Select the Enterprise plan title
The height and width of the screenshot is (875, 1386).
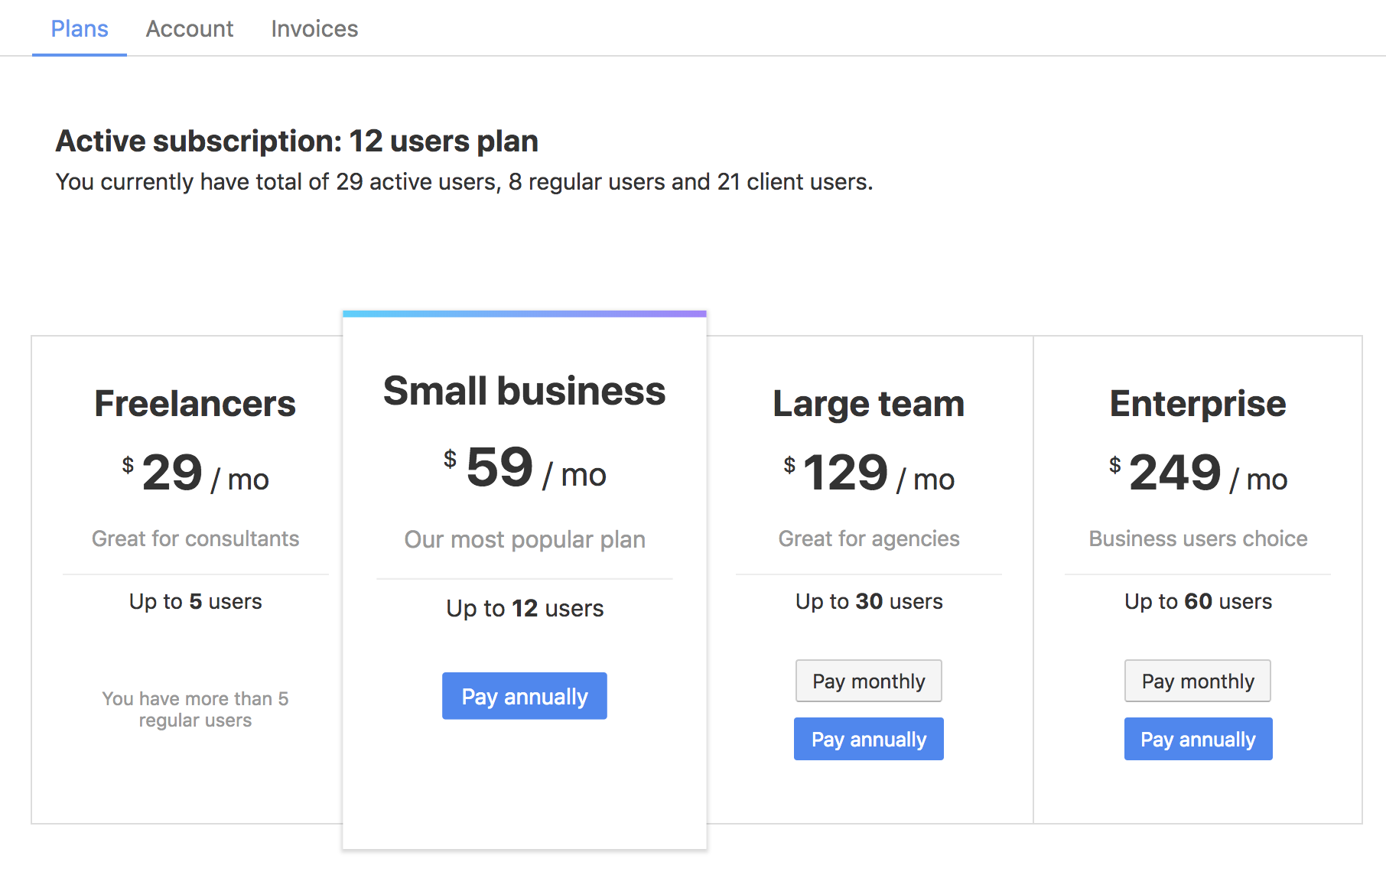[1198, 403]
